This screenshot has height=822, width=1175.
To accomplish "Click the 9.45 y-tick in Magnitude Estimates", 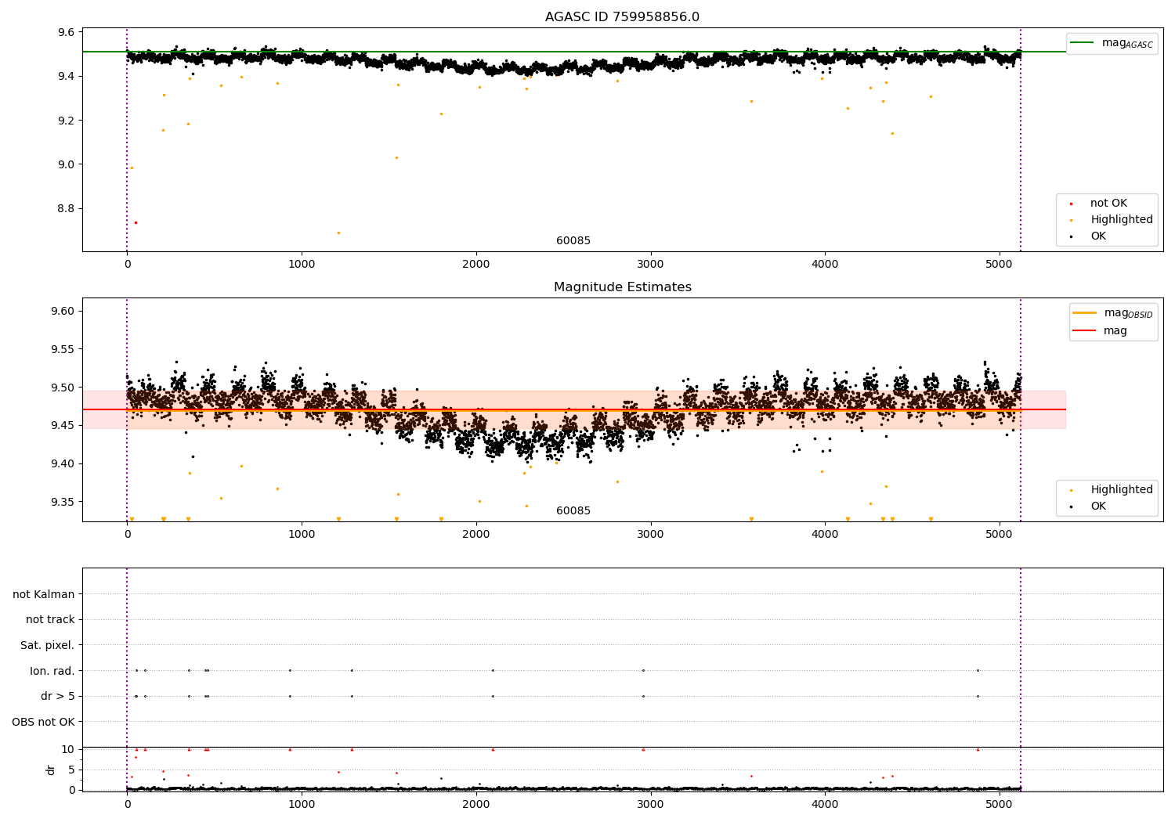I will (63, 426).
